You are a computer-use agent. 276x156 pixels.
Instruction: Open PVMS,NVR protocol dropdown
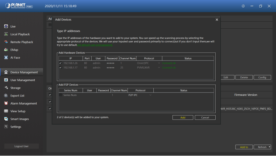[x=159, y=68]
